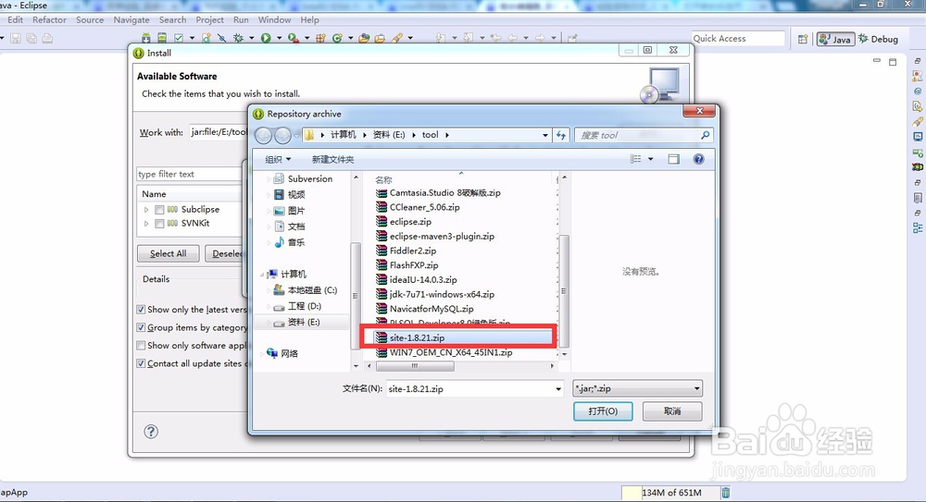Click the 新建文件夹 button
The image size is (926, 502).
pyautogui.click(x=333, y=159)
